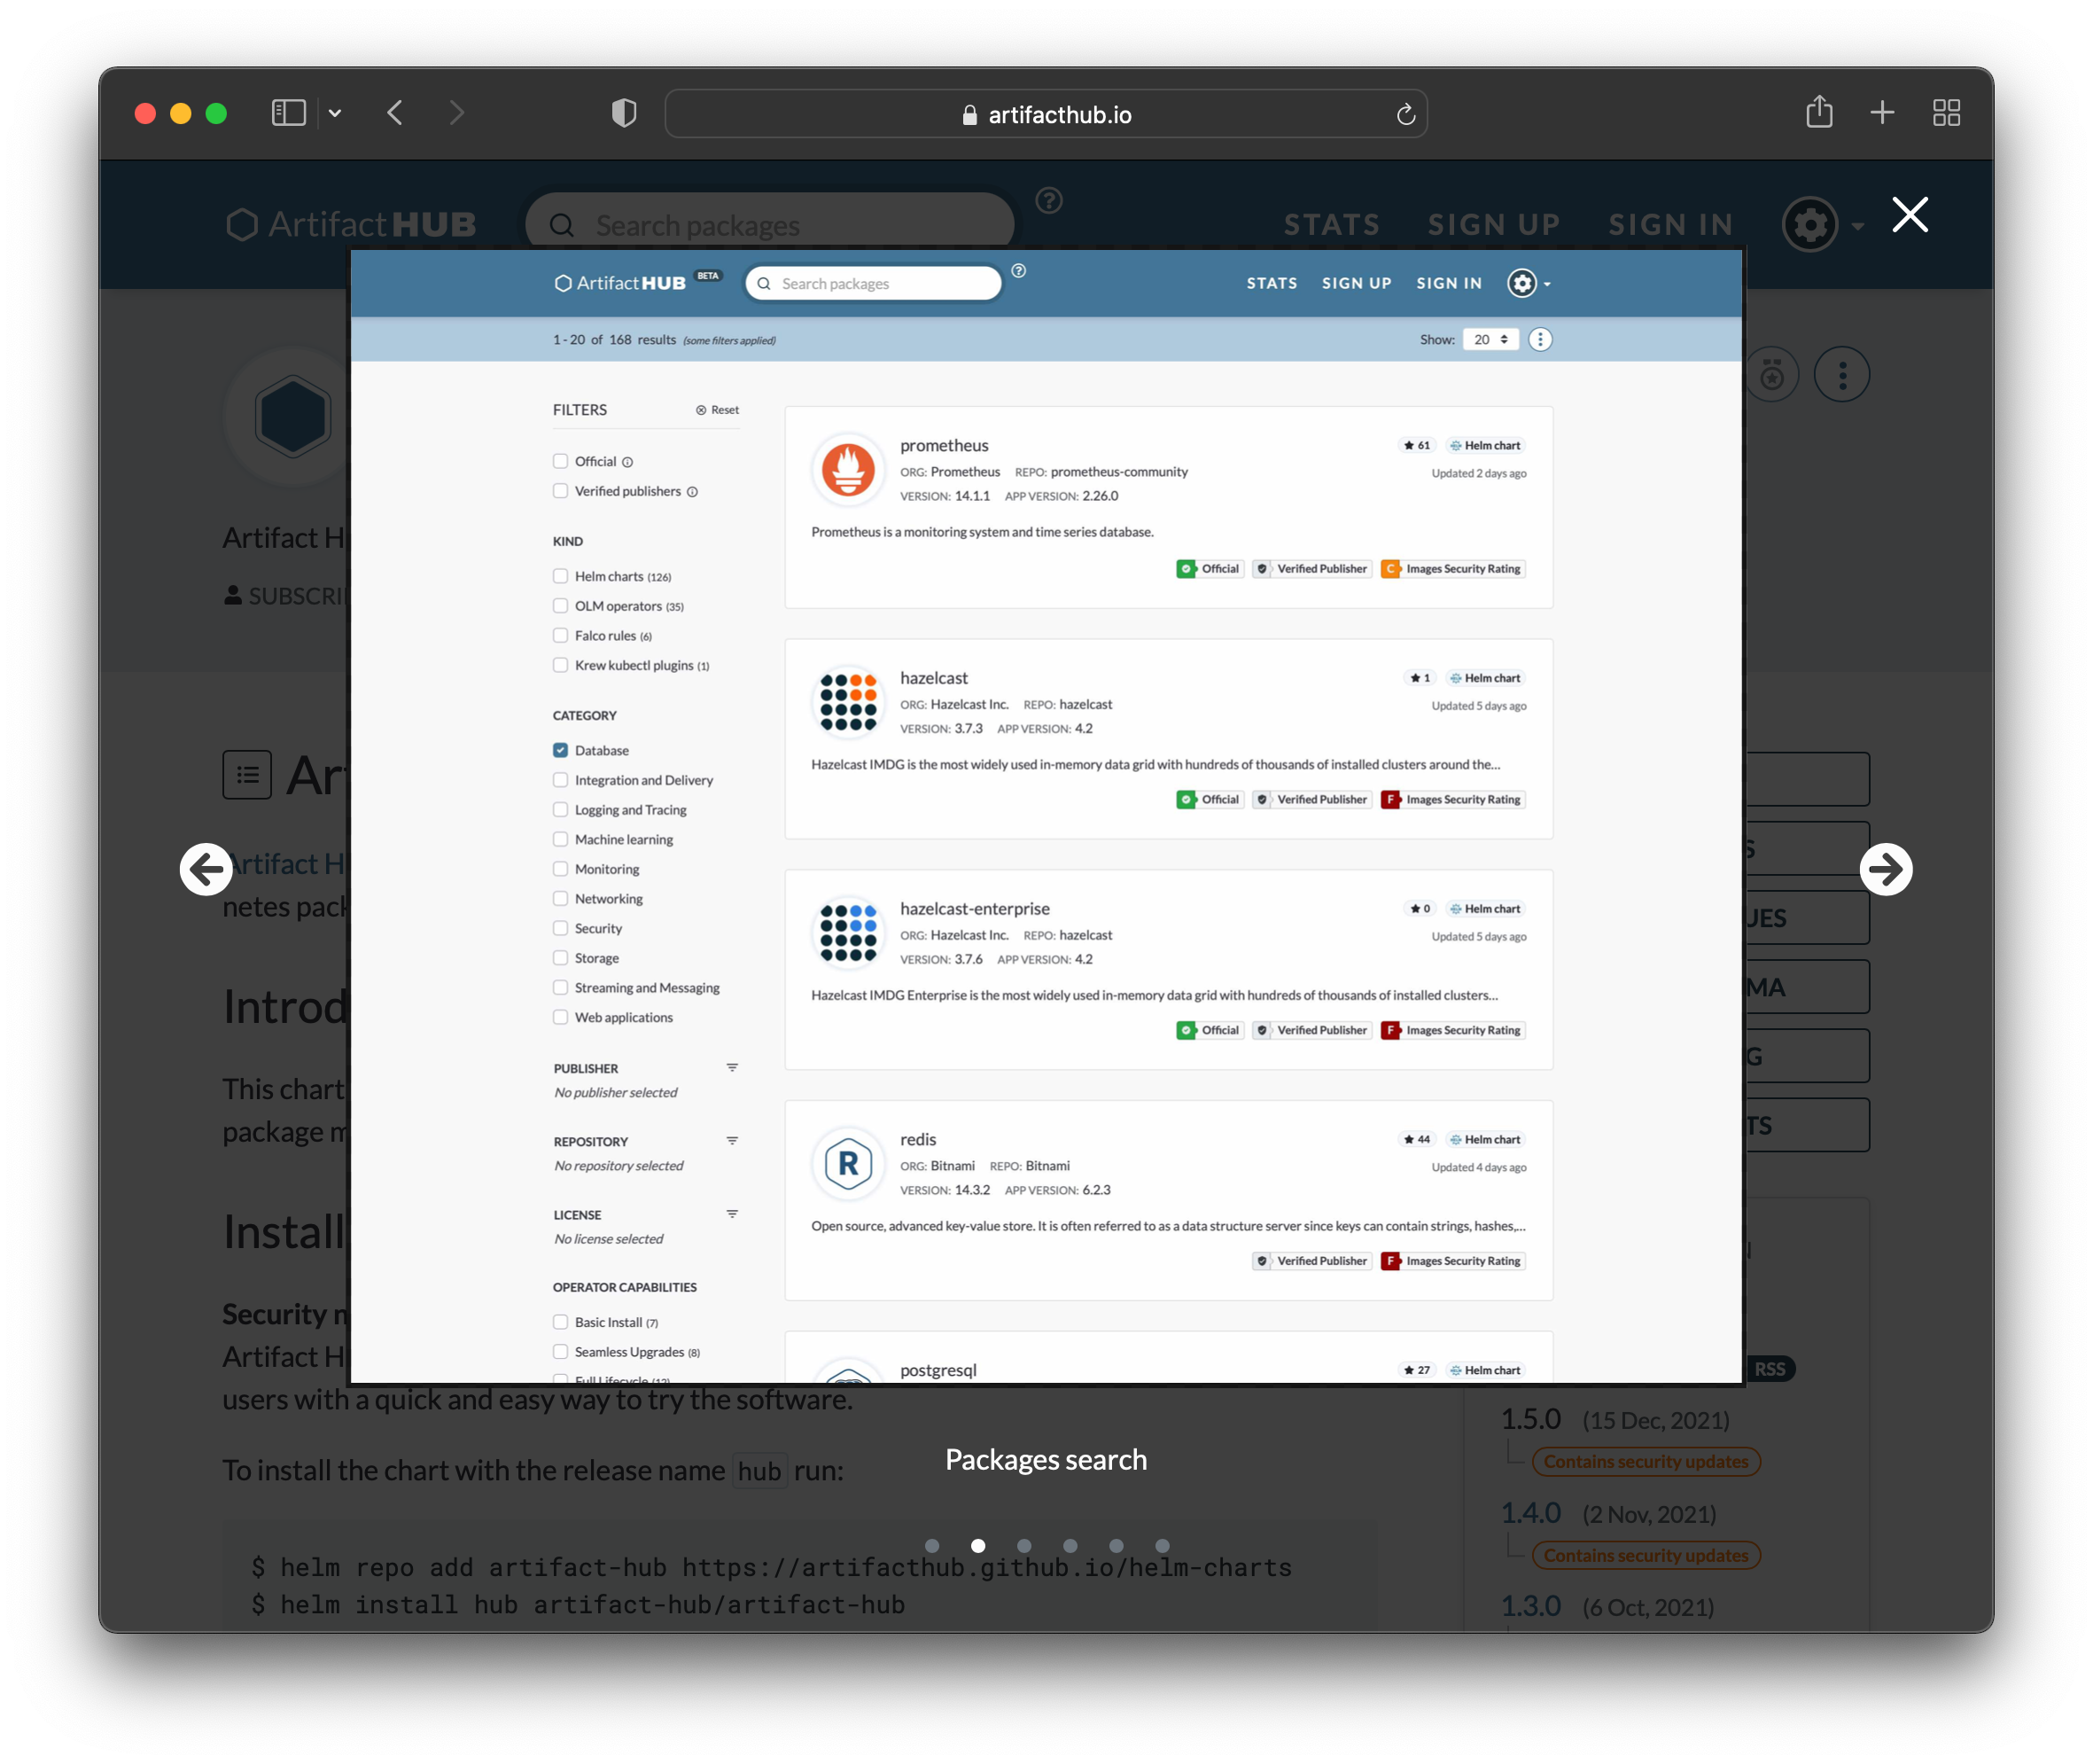Click the Prometheus Helm chart icon
Screen dimensions: 2093x1764
point(846,469)
